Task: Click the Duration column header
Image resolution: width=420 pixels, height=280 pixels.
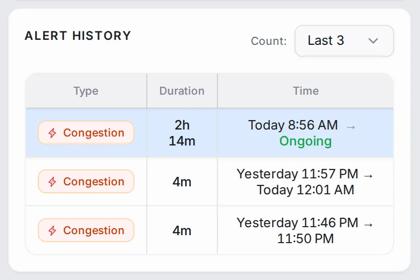Action: tap(182, 91)
